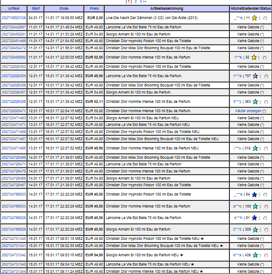272x274 pixels.
Task: Select price cell EUR 59,90
Action: [x=94, y=111]
